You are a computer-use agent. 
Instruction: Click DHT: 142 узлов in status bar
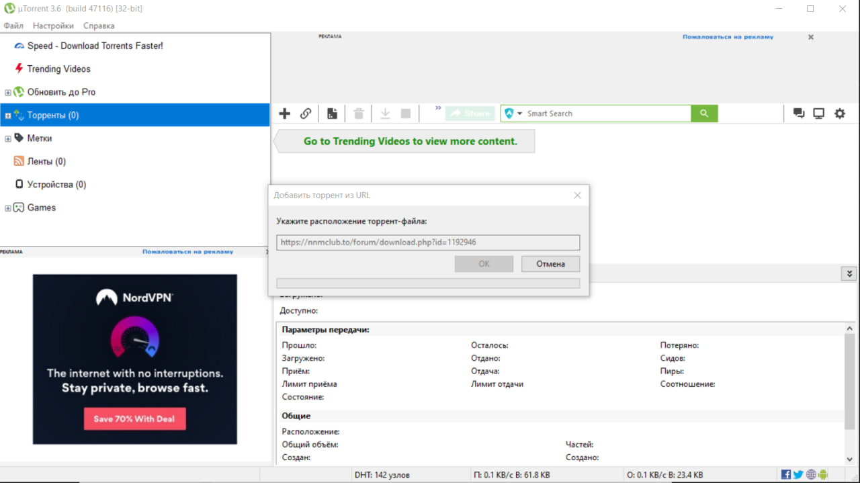coord(382,475)
